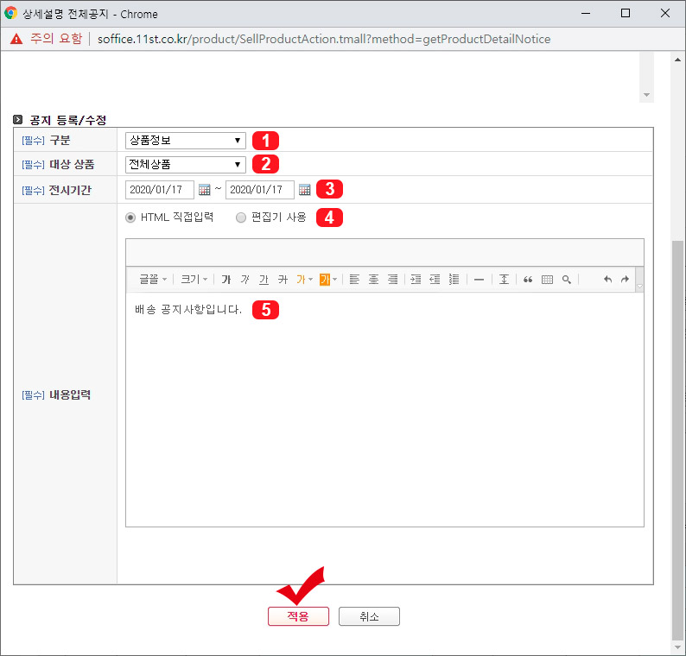Image resolution: width=686 pixels, height=656 pixels.
Task: Open calendar for display start date
Action: pos(204,190)
